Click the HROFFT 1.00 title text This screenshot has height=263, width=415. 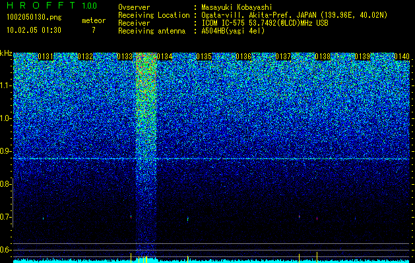point(52,5)
